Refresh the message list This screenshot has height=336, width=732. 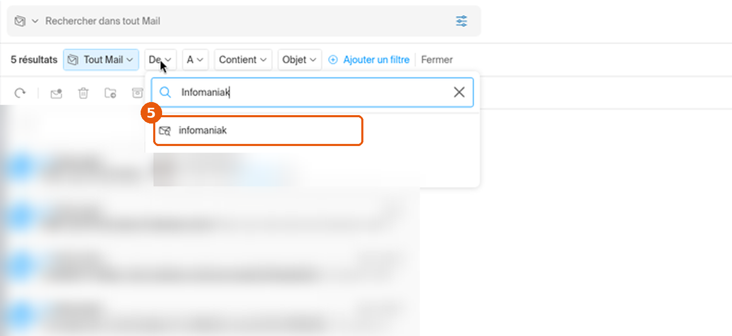click(x=20, y=93)
